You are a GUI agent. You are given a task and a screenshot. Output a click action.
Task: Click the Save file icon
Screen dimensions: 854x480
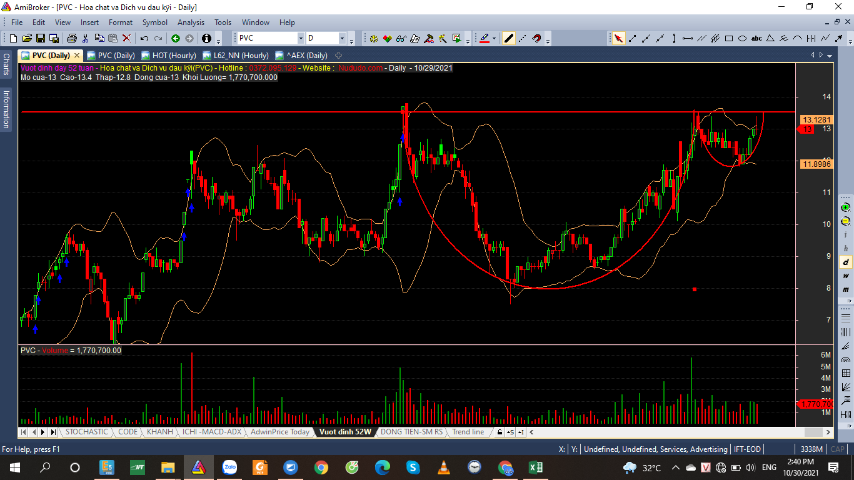[x=39, y=38]
